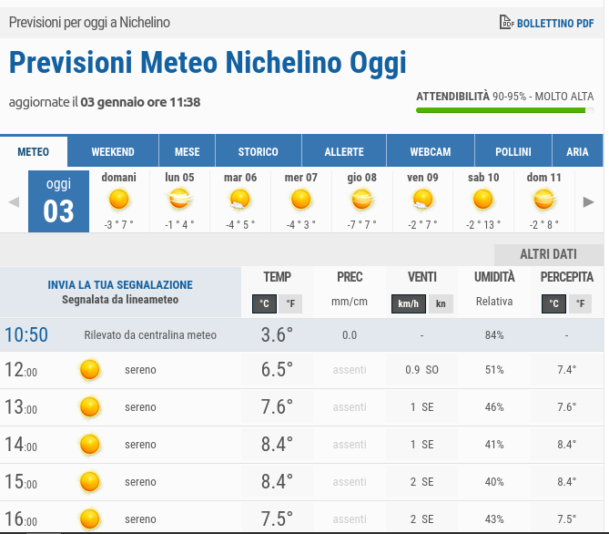Switch to the ALLERTE tab
Viewport: 609px width, 534px height.
344,152
